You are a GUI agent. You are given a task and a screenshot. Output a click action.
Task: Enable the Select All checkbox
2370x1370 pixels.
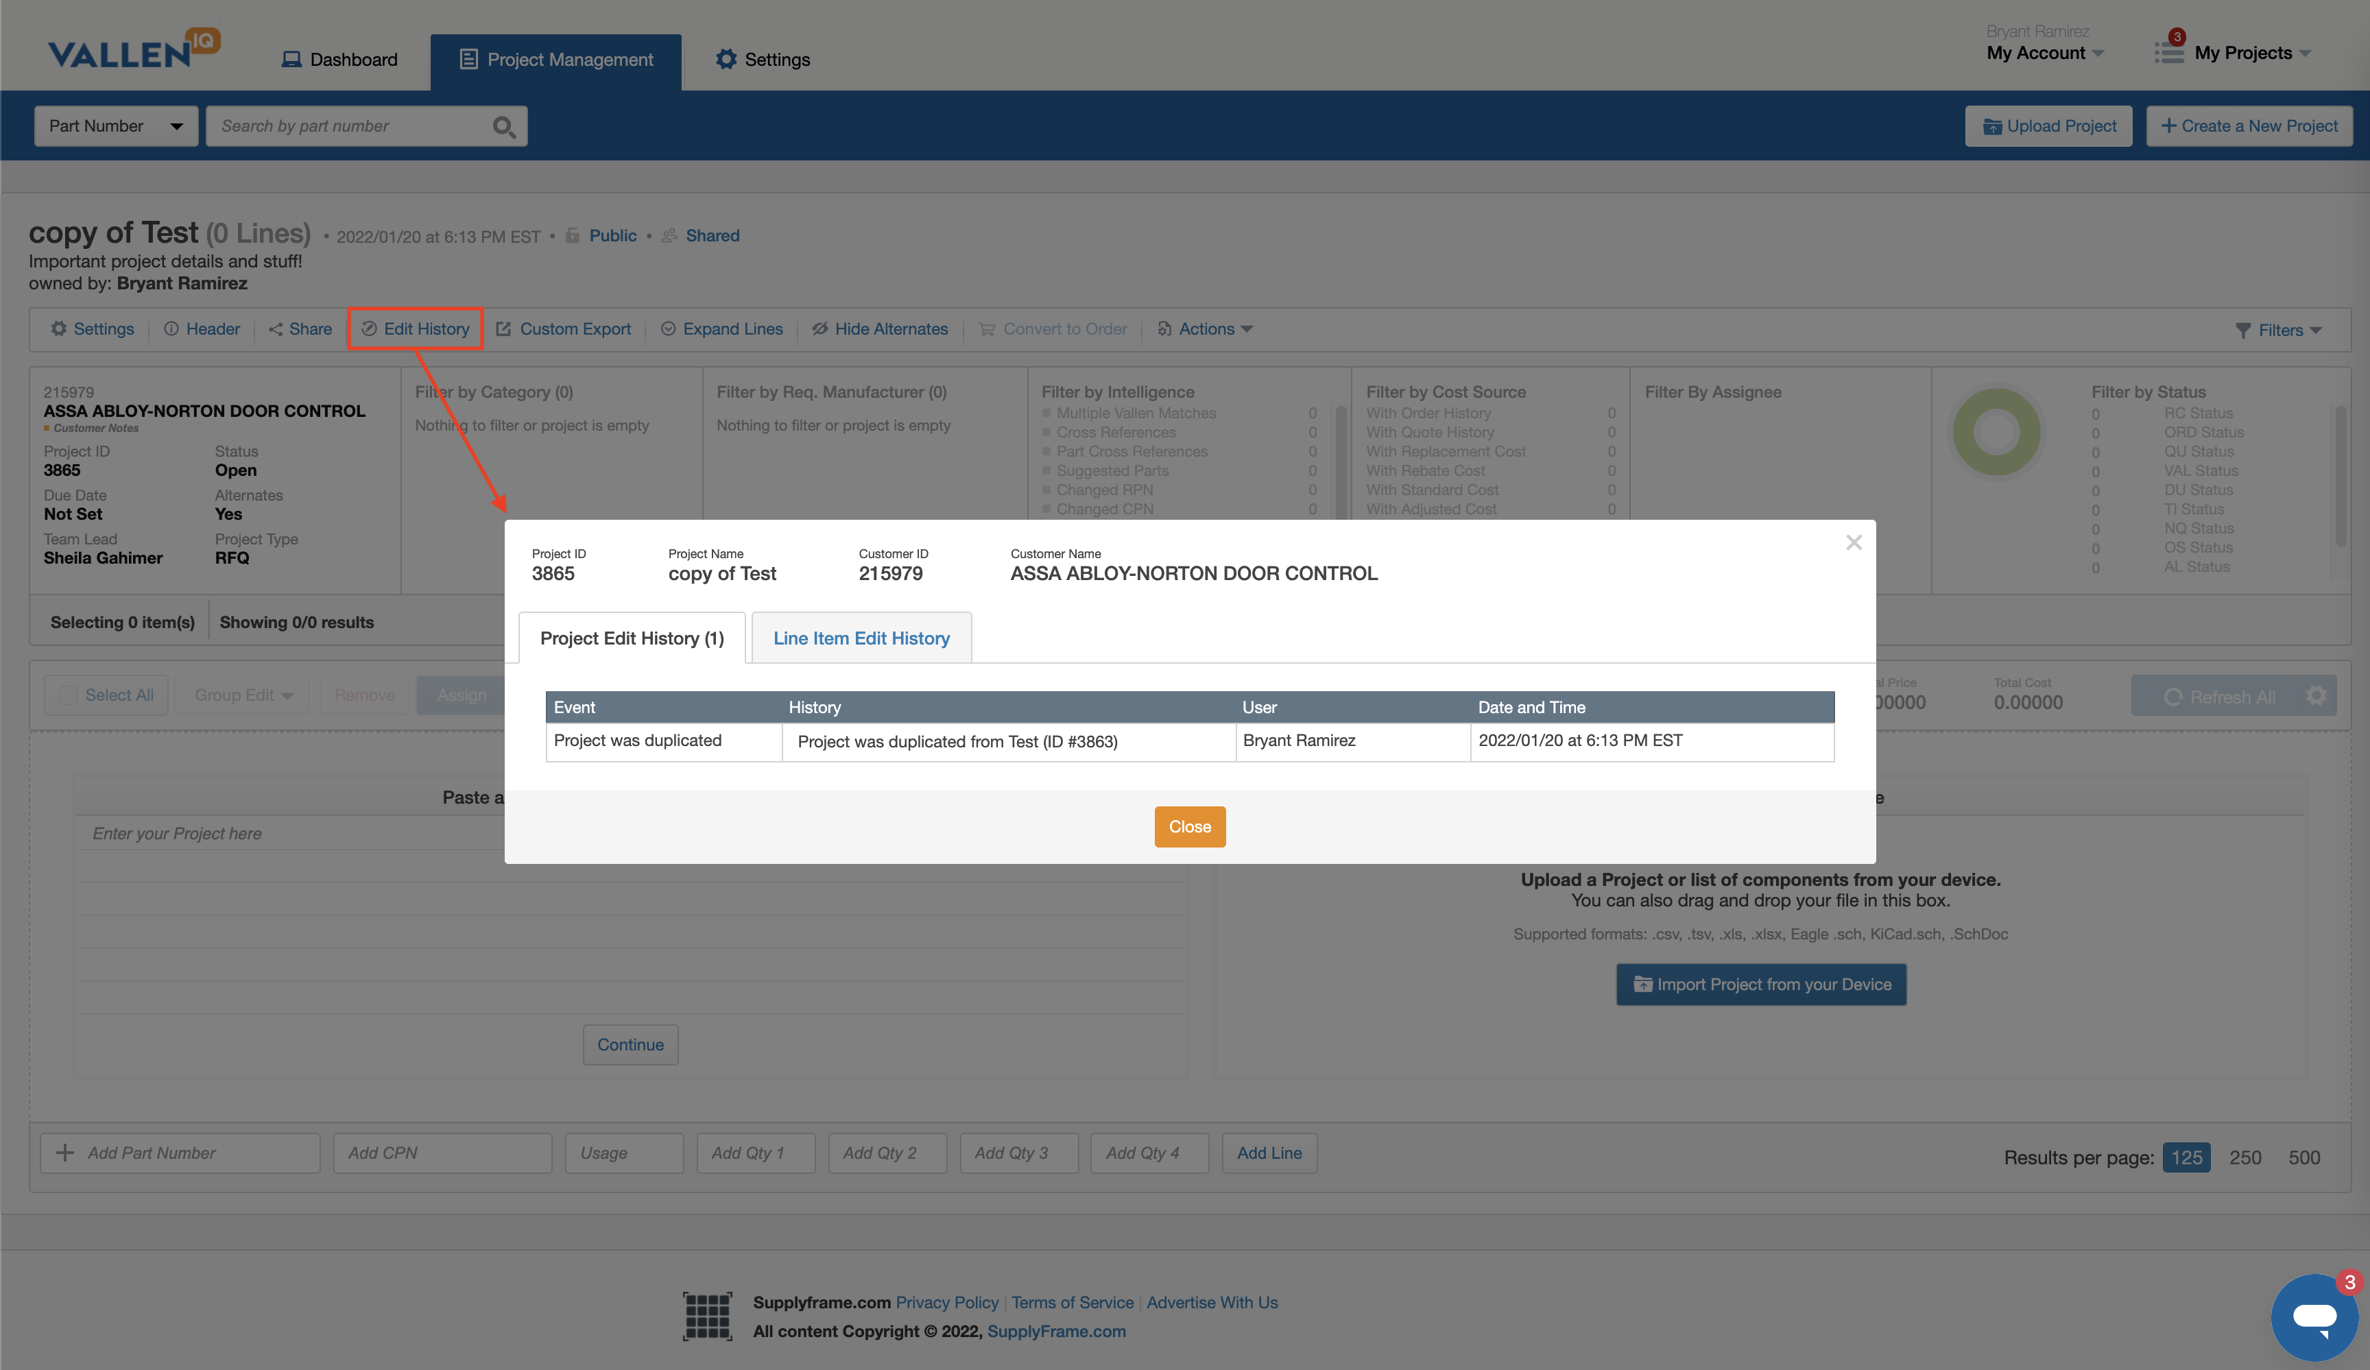pyautogui.click(x=68, y=694)
